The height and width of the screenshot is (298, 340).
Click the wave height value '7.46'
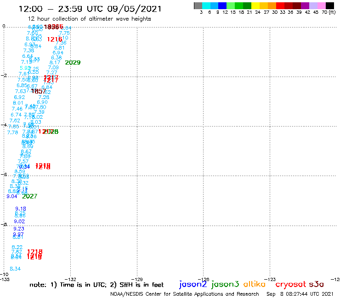point(17,109)
